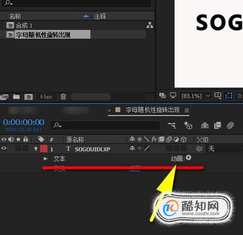Image resolution: width=243 pixels, height=235 pixels.
Task: Open 动画 animator menu arrow button
Action: click(189, 157)
